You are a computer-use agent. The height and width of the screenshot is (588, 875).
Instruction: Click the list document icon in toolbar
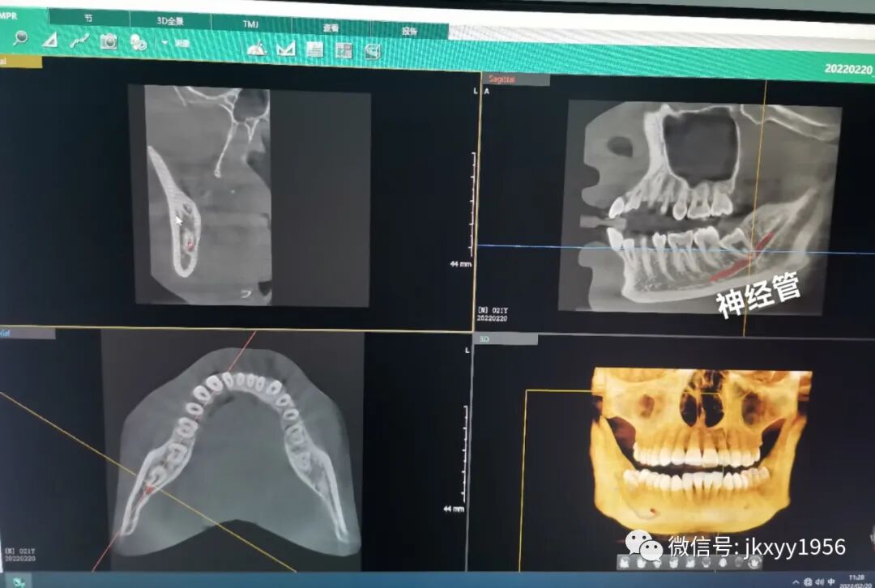coord(314,49)
